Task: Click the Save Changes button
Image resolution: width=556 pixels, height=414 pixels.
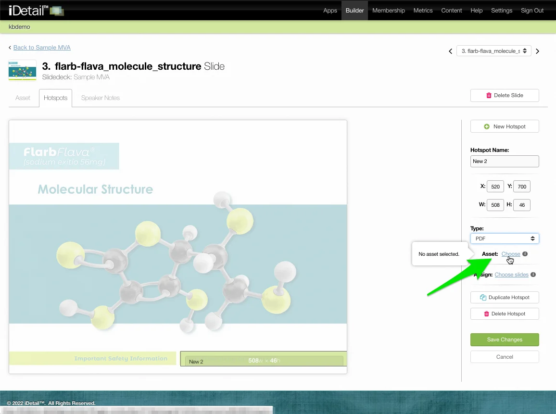Action: tap(505, 339)
